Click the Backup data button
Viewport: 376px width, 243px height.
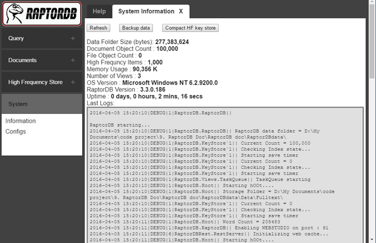[x=136, y=28]
